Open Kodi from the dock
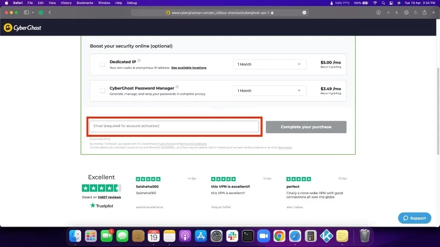This screenshot has height=247, width=440. (327, 236)
